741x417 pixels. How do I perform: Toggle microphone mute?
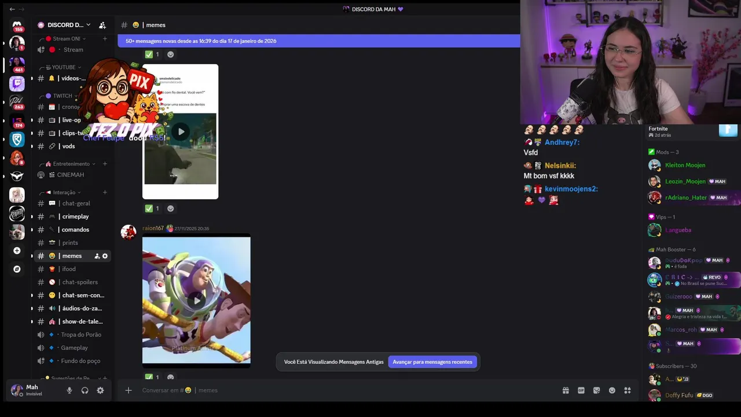[69, 390]
